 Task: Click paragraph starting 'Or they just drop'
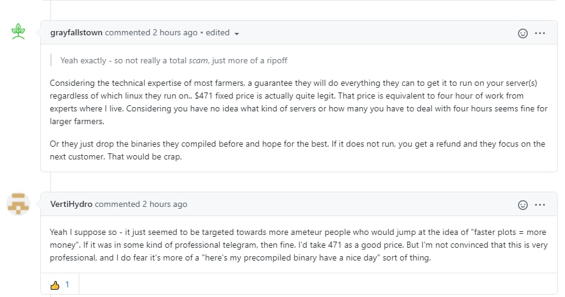pyautogui.click(x=297, y=150)
